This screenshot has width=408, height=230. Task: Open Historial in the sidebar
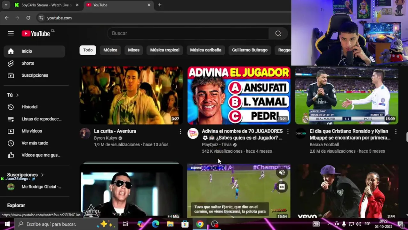(35, 107)
